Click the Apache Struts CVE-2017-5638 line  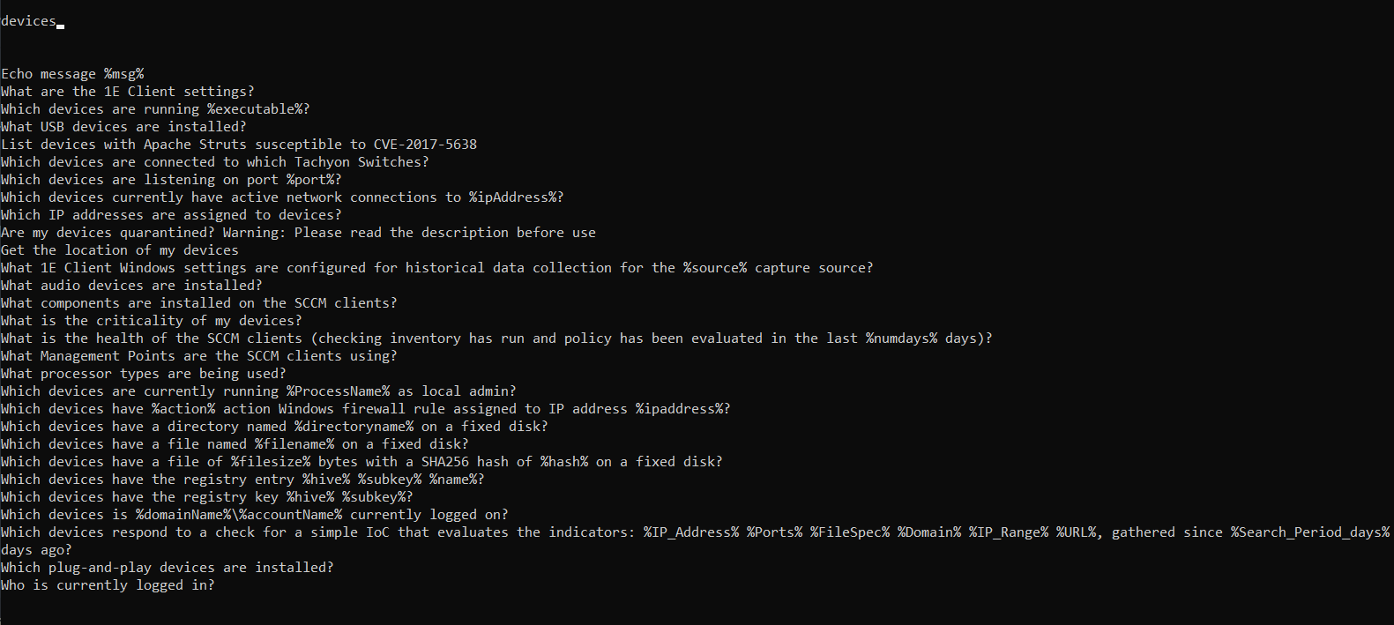pyautogui.click(x=239, y=145)
